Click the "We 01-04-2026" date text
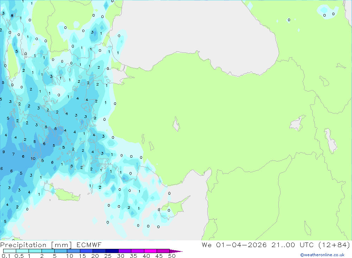The height and width of the screenshot is (258, 352). point(234,245)
